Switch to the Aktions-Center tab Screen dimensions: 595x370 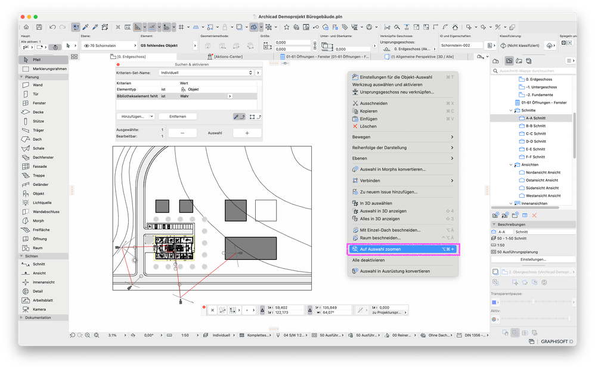click(228, 56)
